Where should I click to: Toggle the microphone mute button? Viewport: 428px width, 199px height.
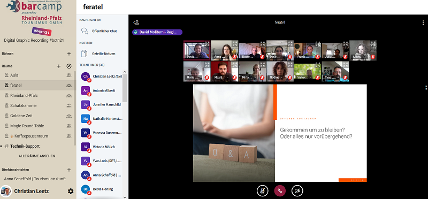tap(262, 191)
